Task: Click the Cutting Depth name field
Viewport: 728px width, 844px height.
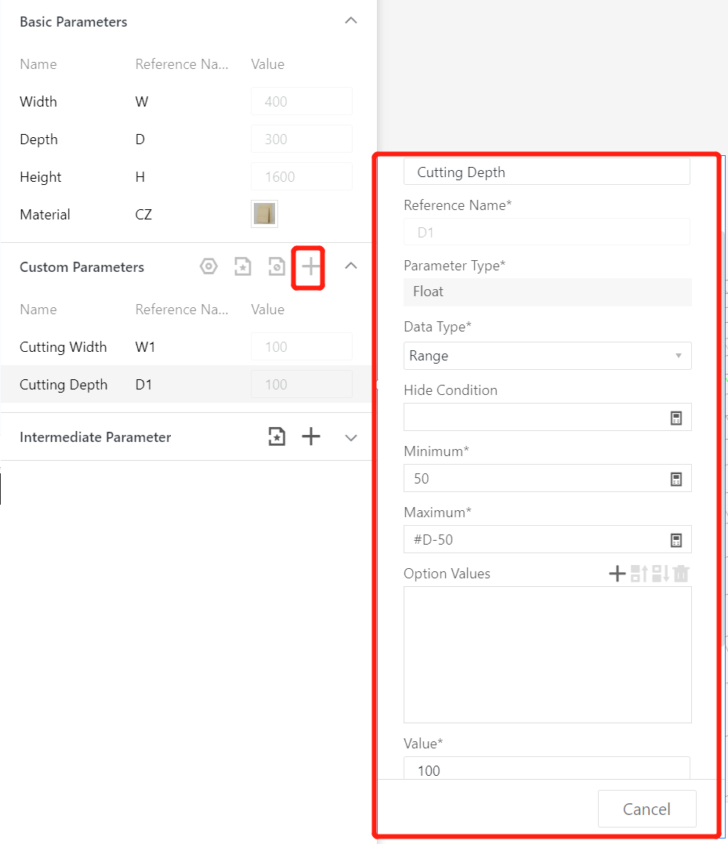Action: click(546, 172)
